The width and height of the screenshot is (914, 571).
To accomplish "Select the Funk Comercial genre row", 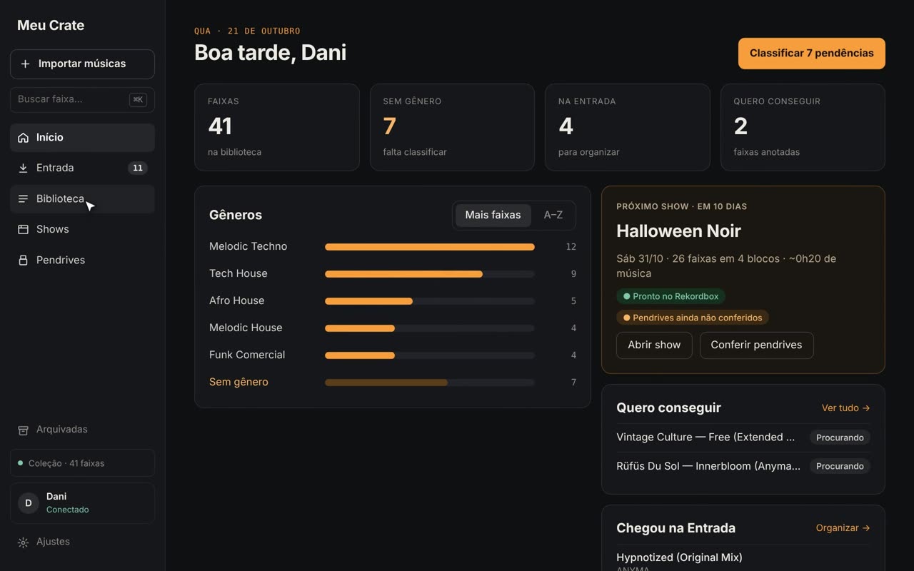I will [x=393, y=355].
